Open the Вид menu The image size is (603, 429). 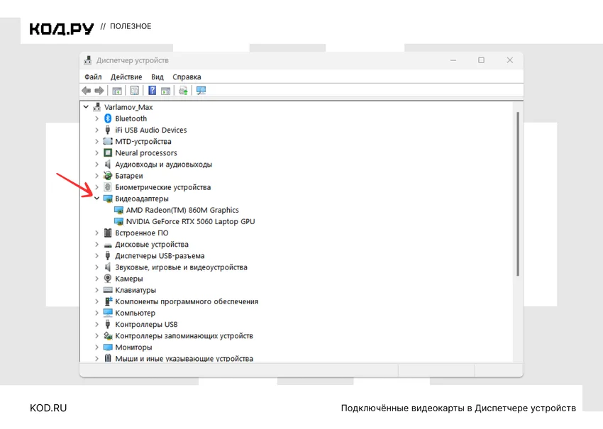pyautogui.click(x=157, y=77)
